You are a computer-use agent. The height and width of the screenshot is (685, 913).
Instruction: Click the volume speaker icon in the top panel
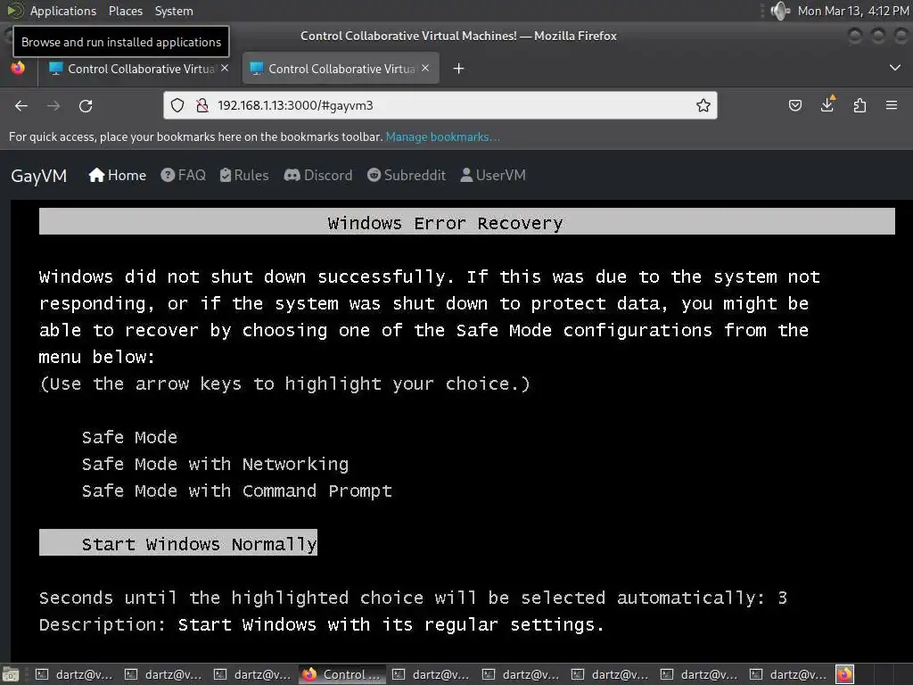coord(779,11)
